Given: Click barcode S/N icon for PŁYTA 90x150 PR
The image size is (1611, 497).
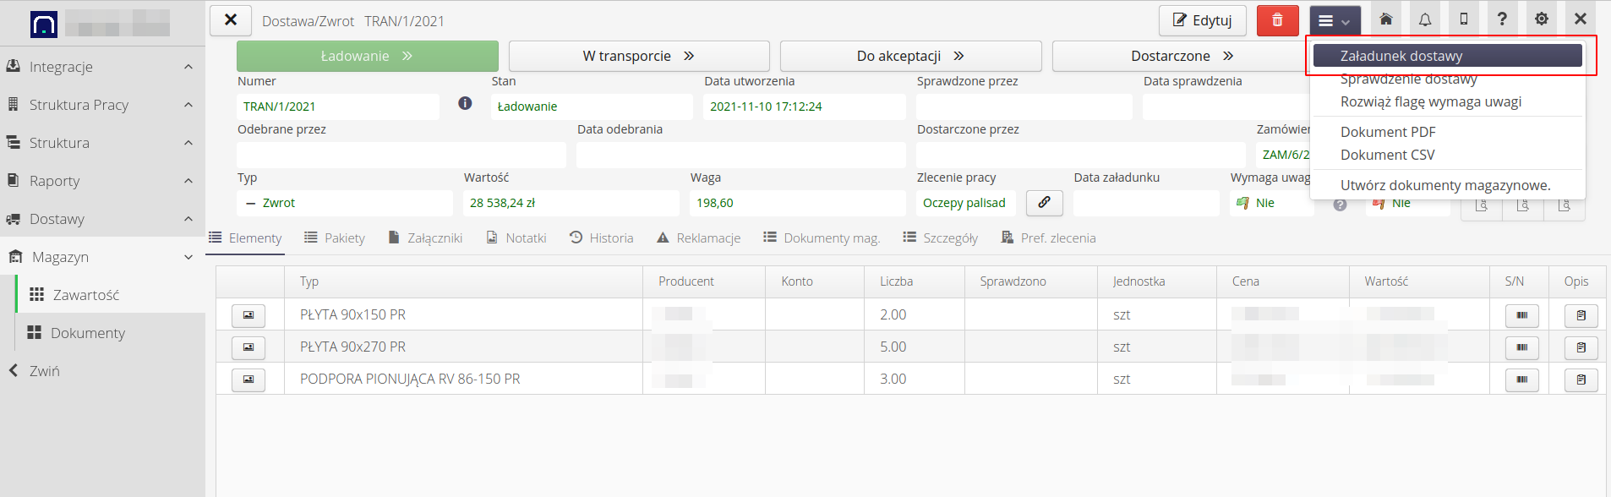Looking at the screenshot, I should coord(1521,315).
